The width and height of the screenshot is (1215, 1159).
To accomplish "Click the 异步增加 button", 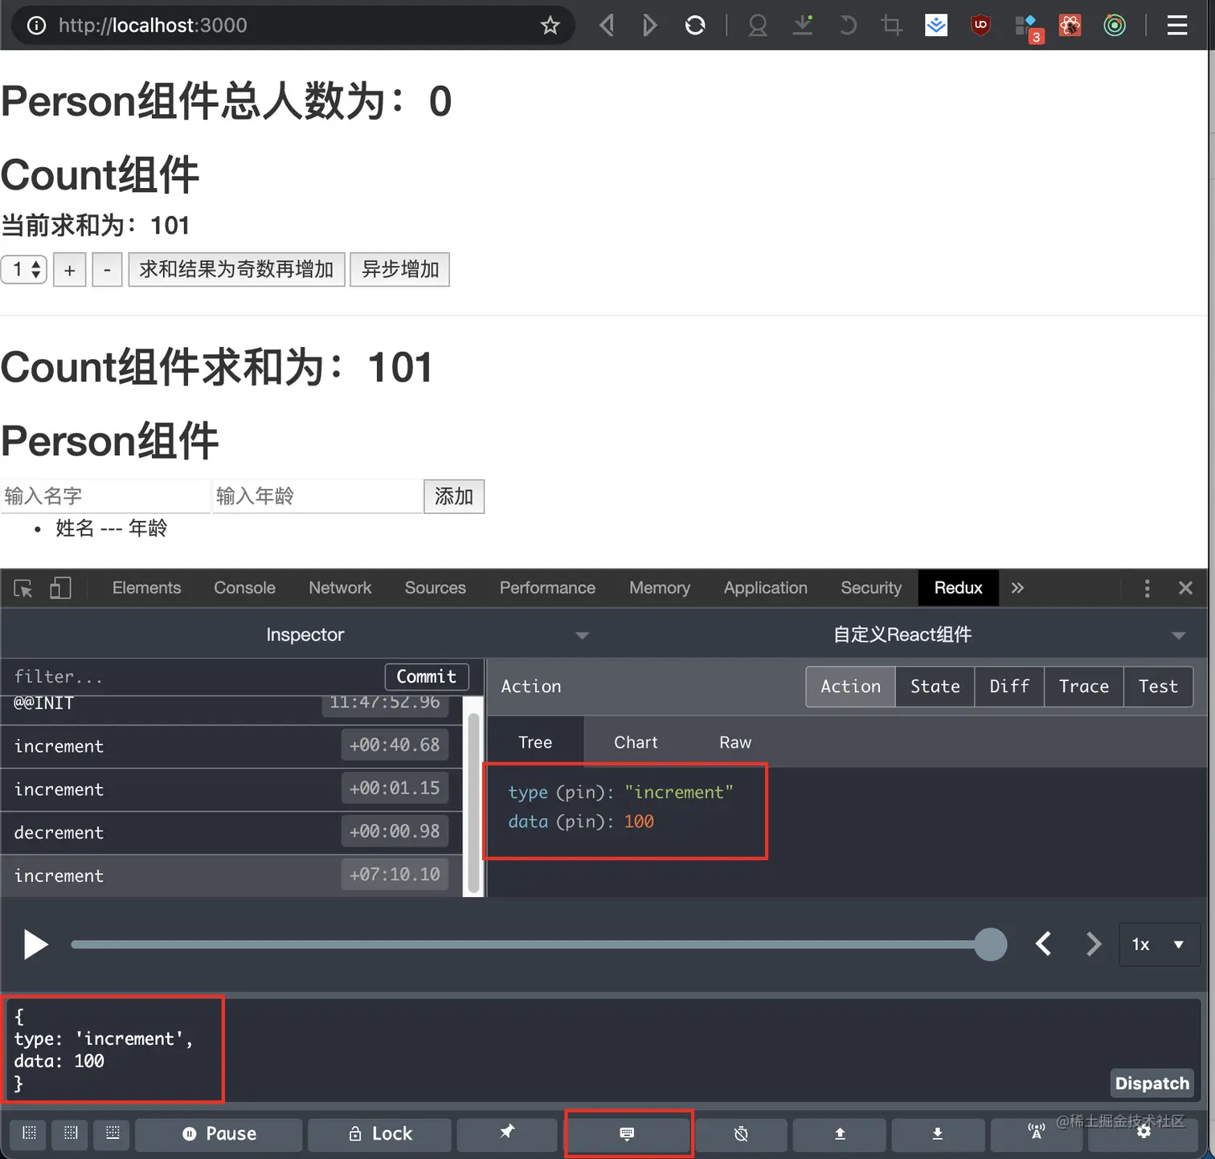I will 400,269.
